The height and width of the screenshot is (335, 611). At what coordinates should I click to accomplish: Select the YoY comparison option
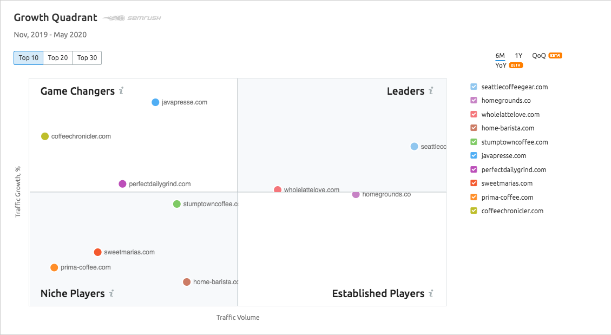point(501,65)
